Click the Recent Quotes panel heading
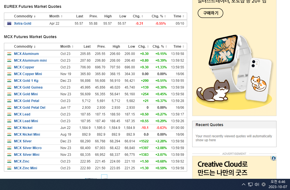 (209, 125)
